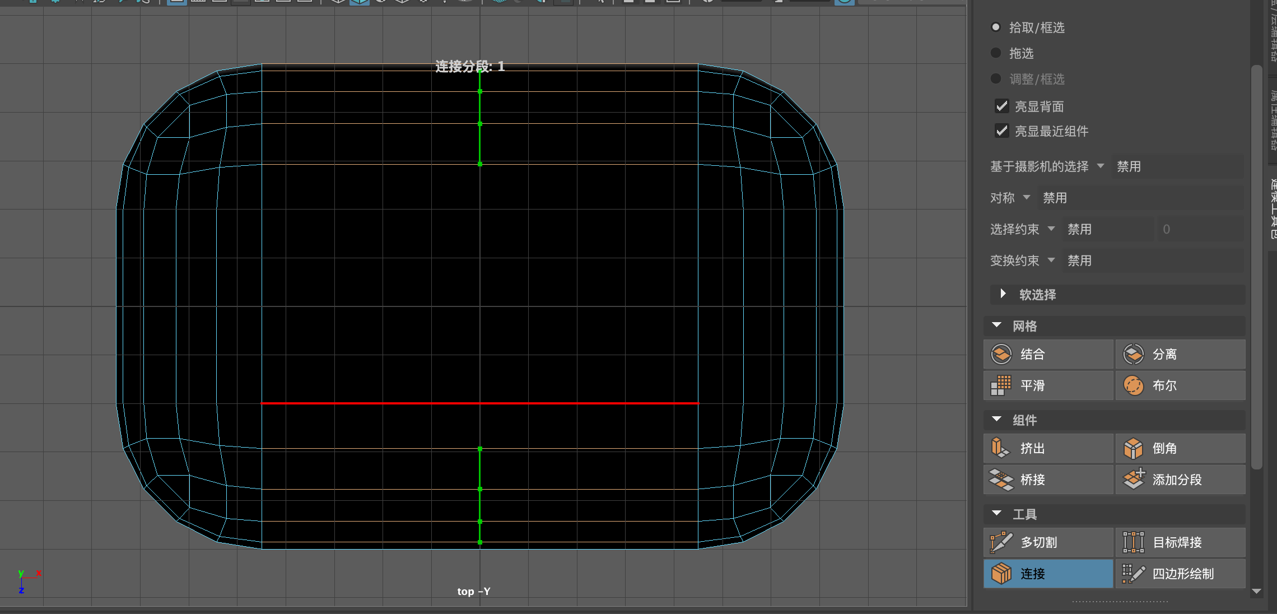Click the 目标焊接 (Target Weld) icon
This screenshot has width=1277, height=614.
tap(1133, 542)
